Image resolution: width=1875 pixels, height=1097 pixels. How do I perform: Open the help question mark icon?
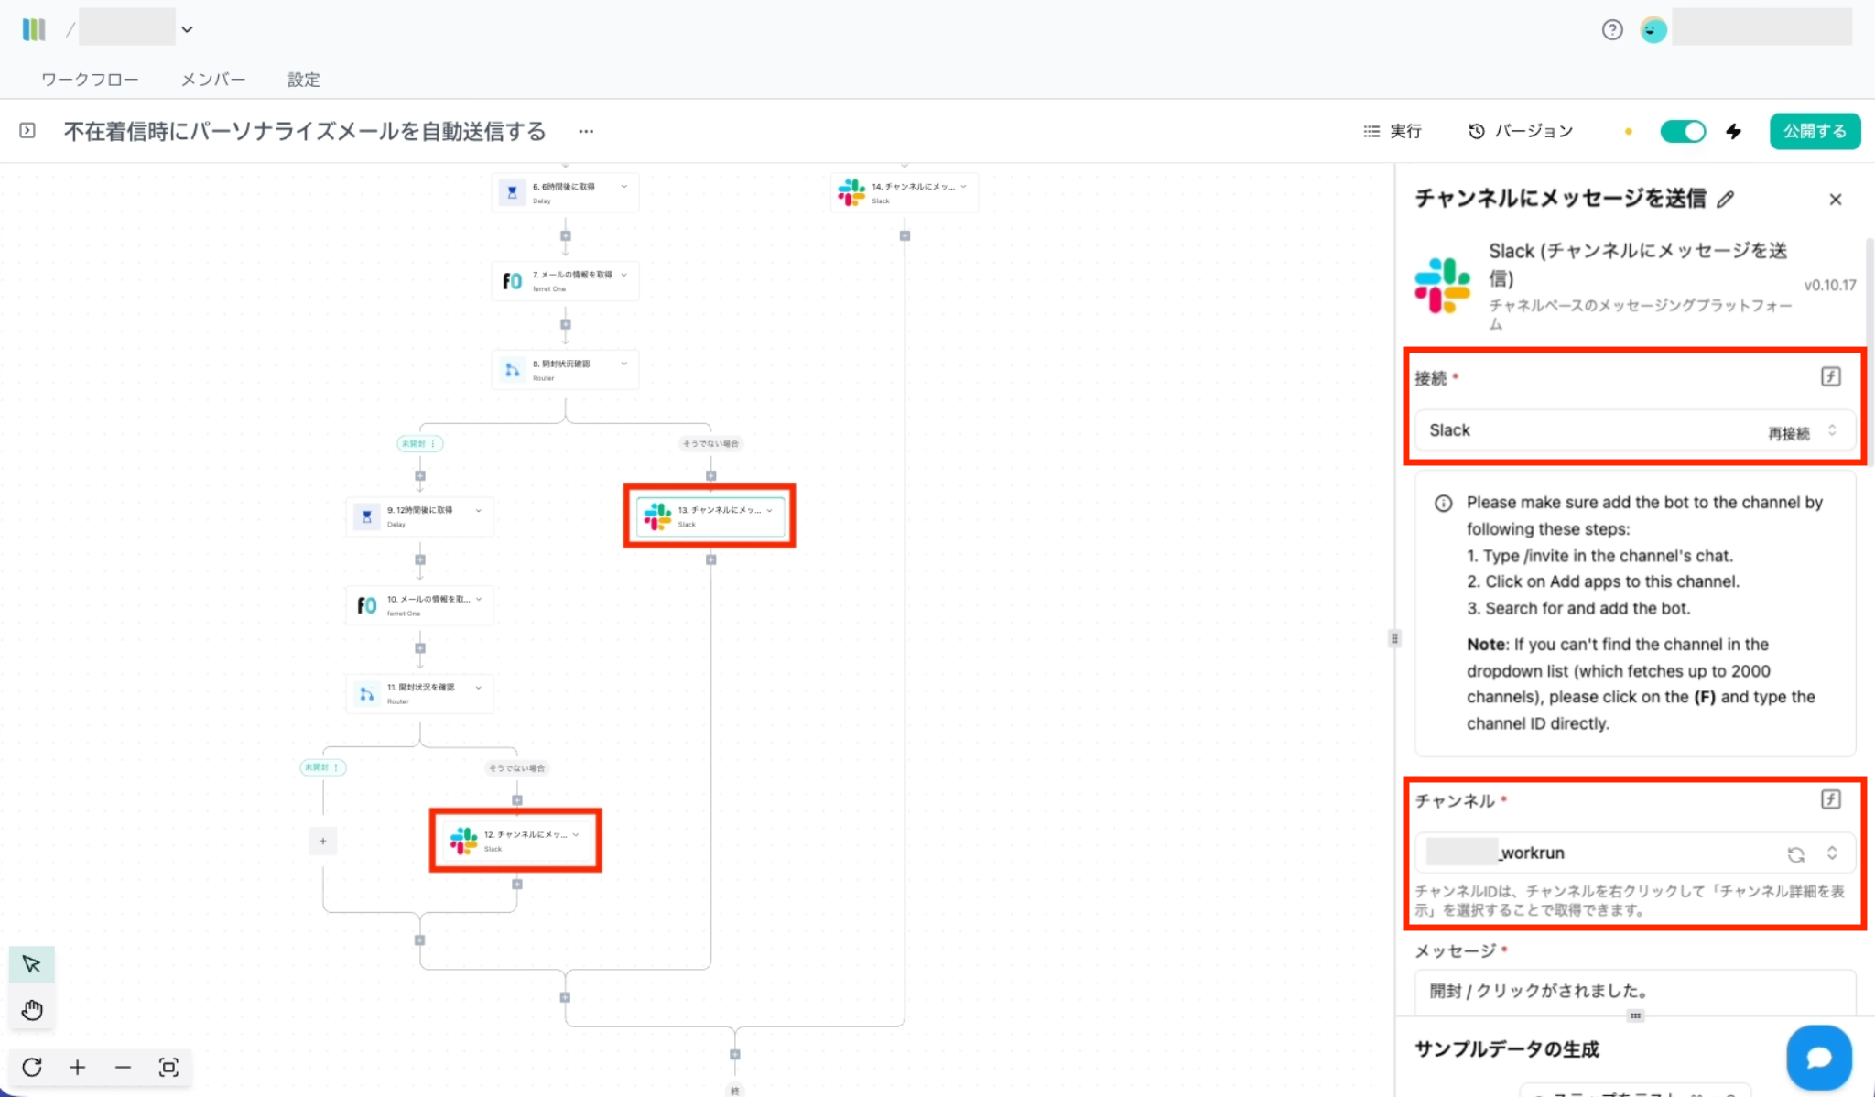pos(1612,30)
